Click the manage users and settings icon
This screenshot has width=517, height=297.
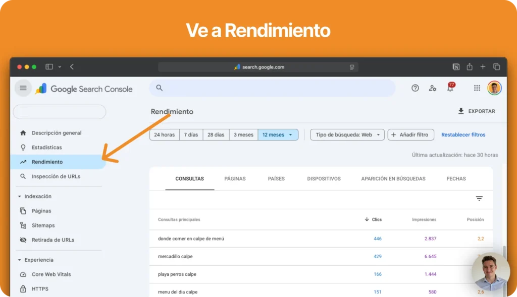pyautogui.click(x=433, y=88)
